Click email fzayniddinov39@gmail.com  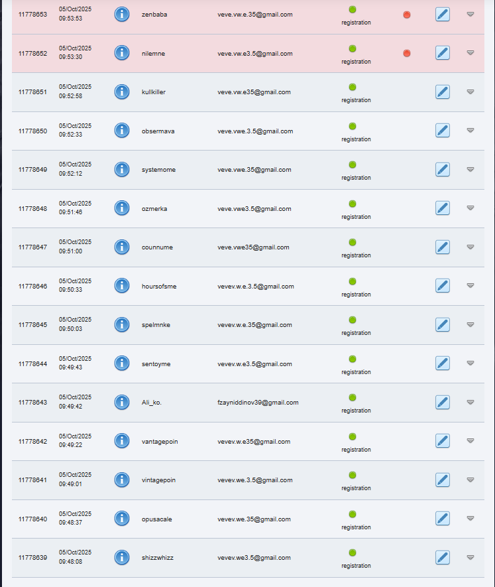(258, 403)
